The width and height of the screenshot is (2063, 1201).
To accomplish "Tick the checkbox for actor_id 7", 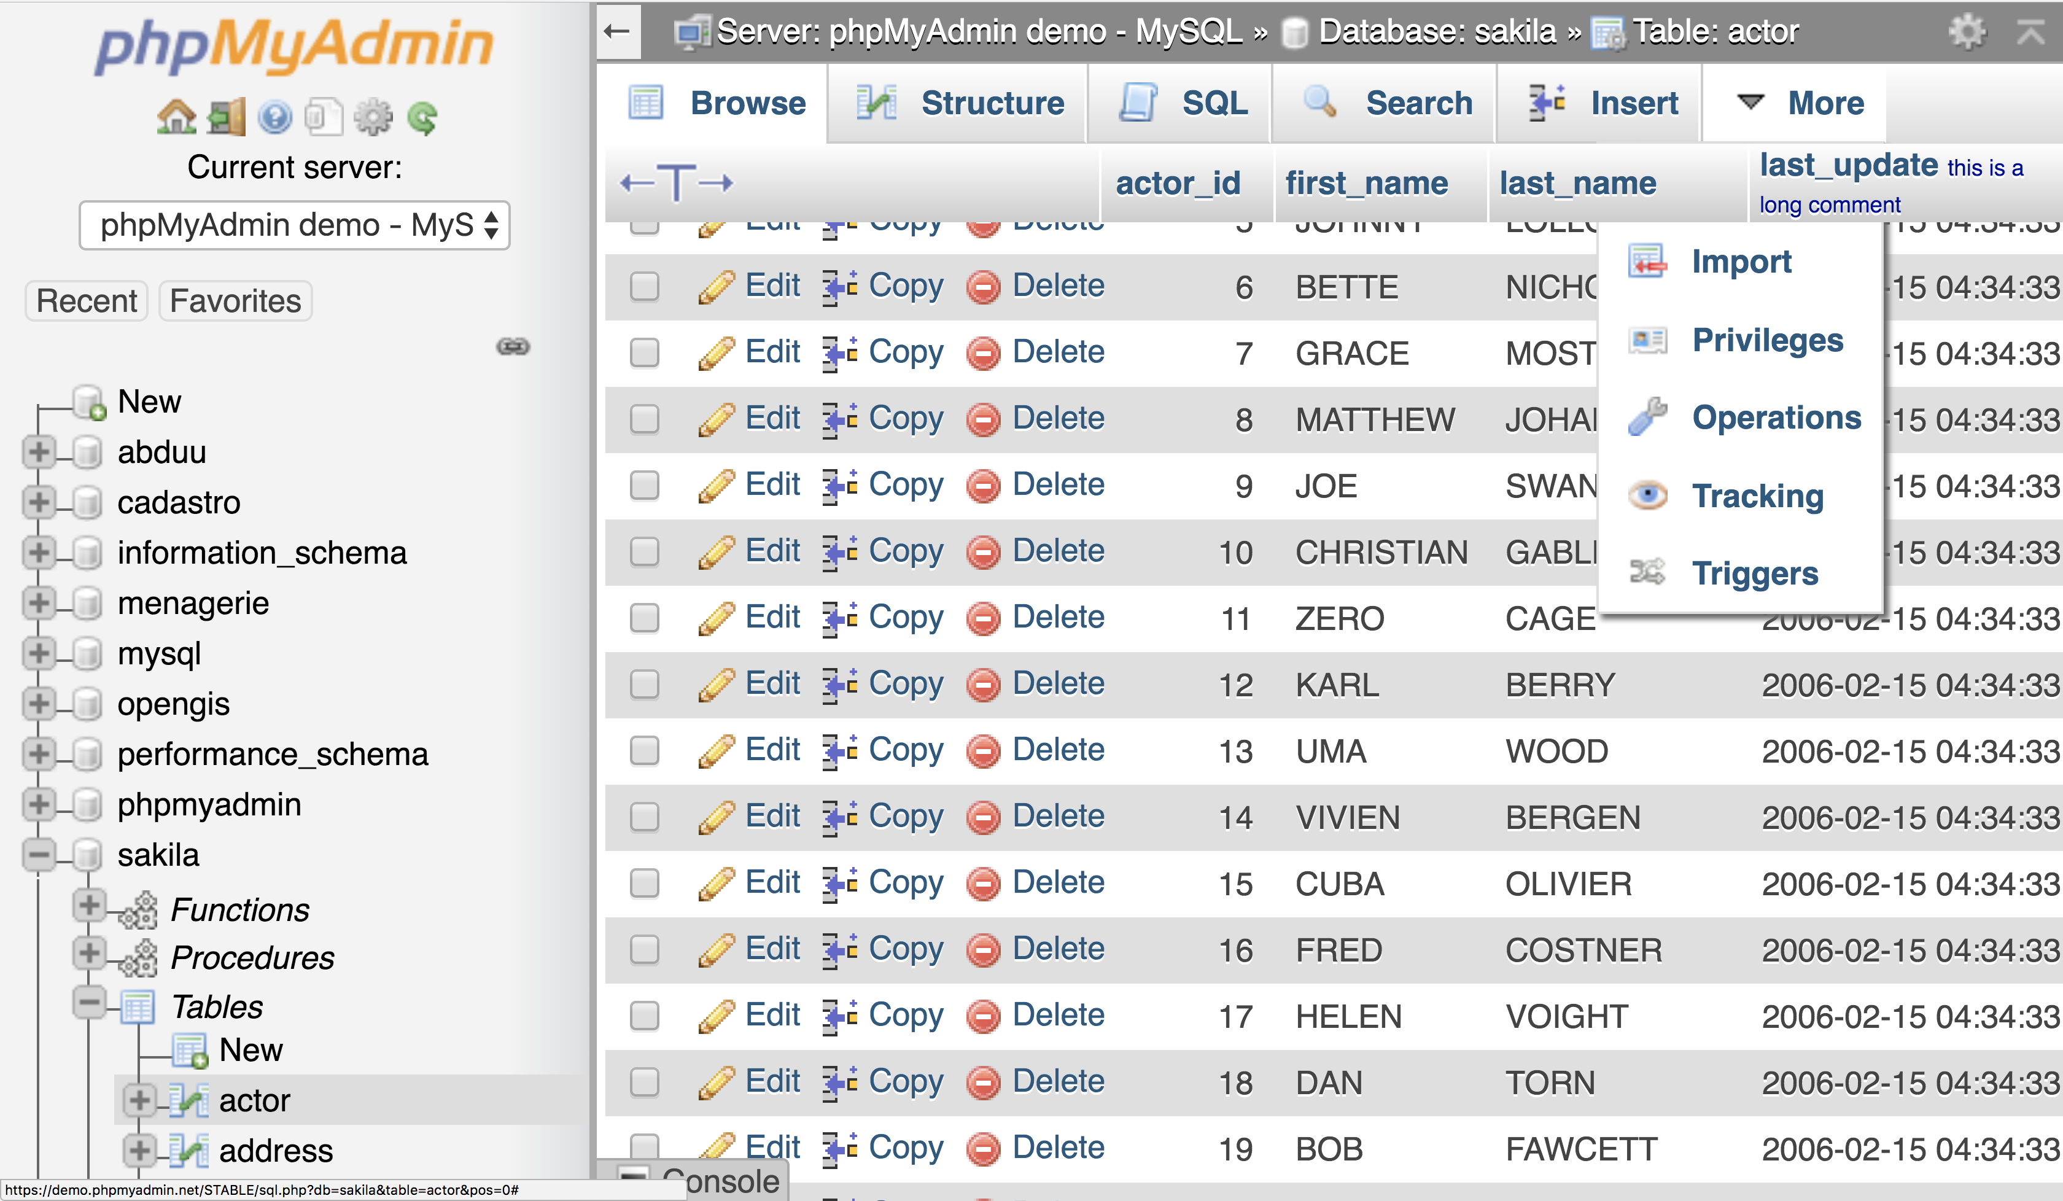I will (x=644, y=353).
